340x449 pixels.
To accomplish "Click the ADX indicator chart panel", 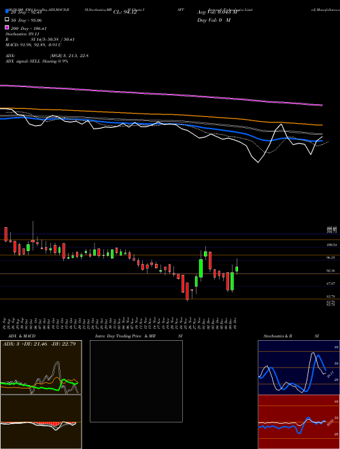I will [41, 367].
